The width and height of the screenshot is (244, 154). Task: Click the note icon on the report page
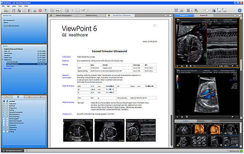pos(155,26)
